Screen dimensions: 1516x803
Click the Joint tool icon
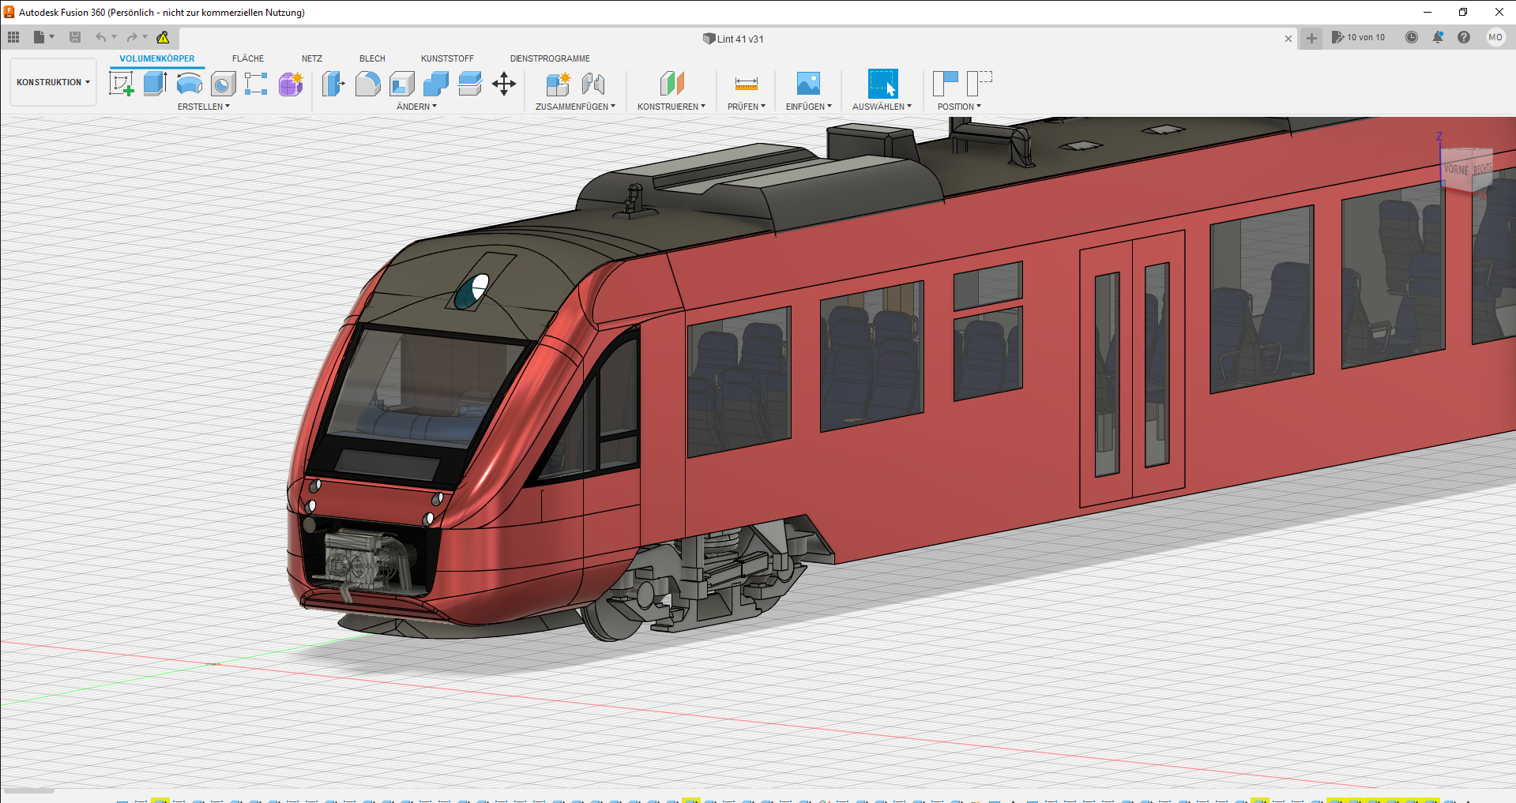[593, 84]
